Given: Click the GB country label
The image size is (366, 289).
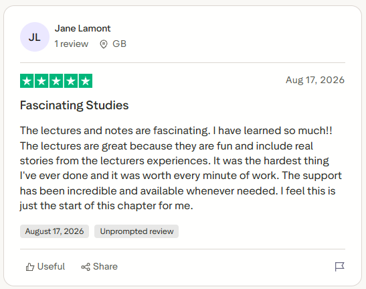Looking at the screenshot, I should [119, 44].
